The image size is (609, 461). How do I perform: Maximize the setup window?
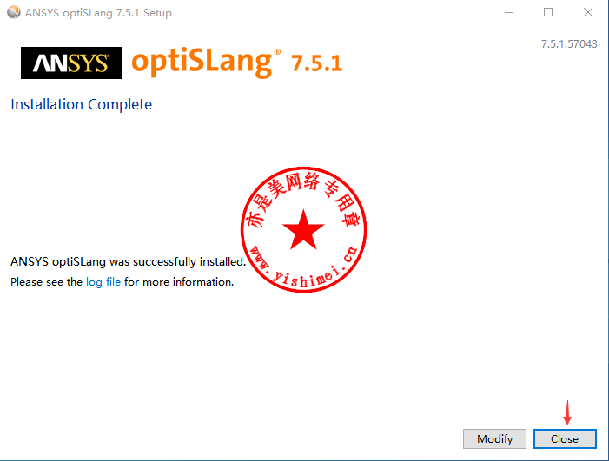pos(548,12)
